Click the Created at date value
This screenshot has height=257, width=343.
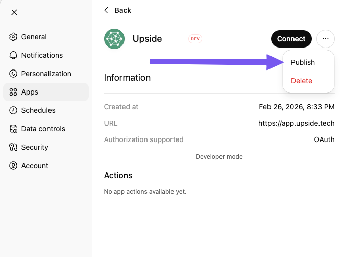297,107
